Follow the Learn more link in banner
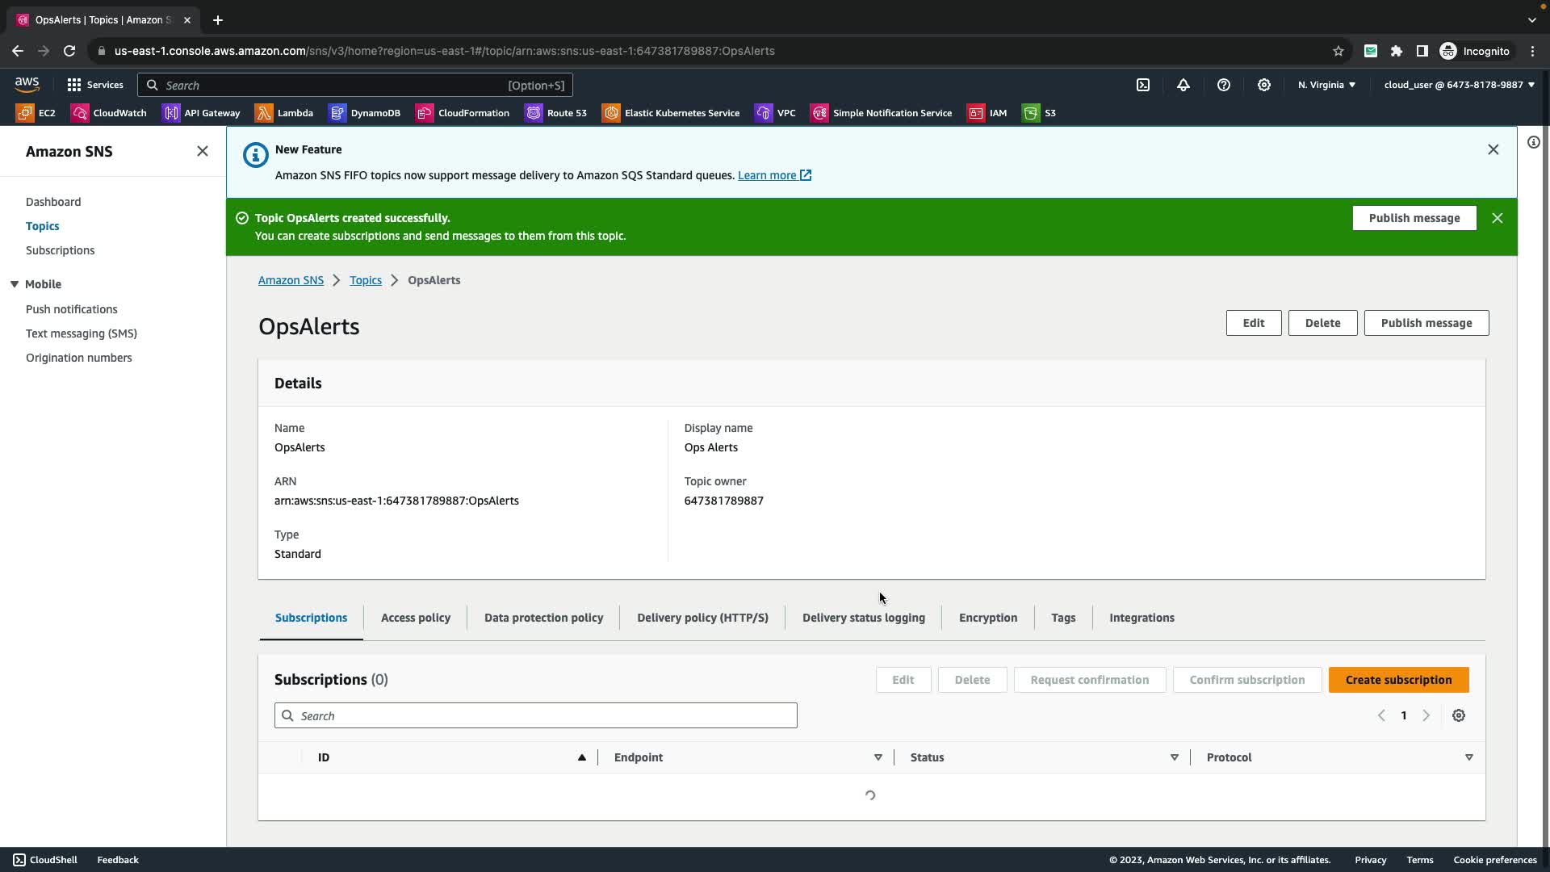 [767, 175]
